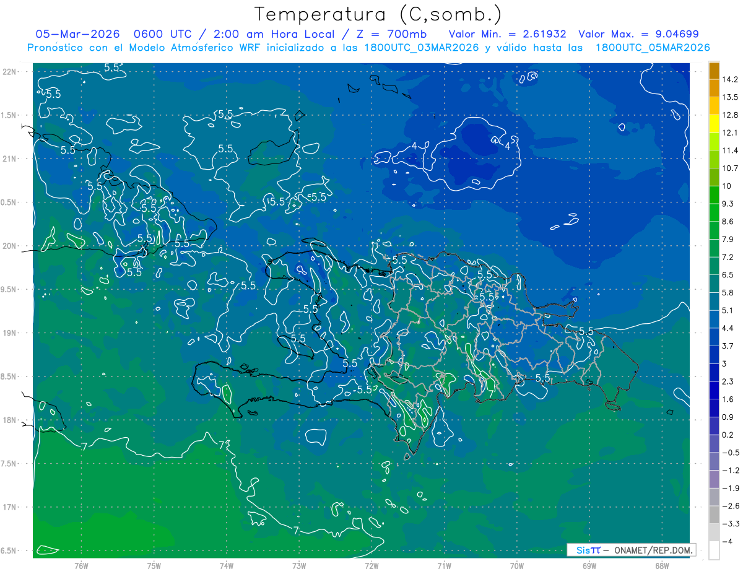743x574 pixels.
Task: Pick the yellow colorbar swatch between 12.1 and 12.8
Action: pos(714,124)
